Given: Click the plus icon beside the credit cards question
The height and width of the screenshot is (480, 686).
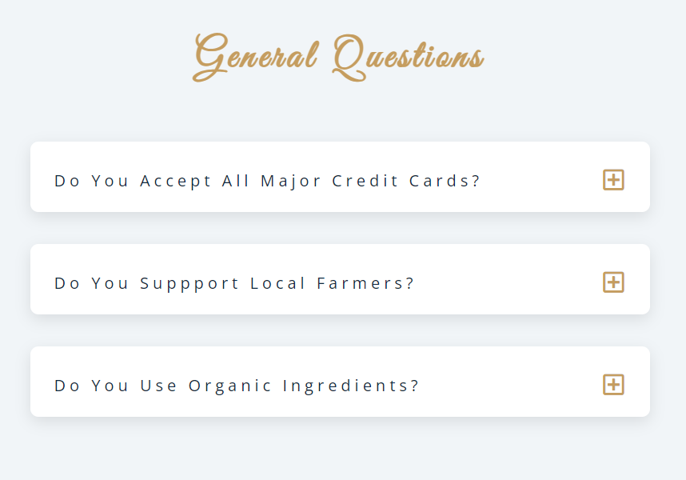Looking at the screenshot, I should coord(613,180).
